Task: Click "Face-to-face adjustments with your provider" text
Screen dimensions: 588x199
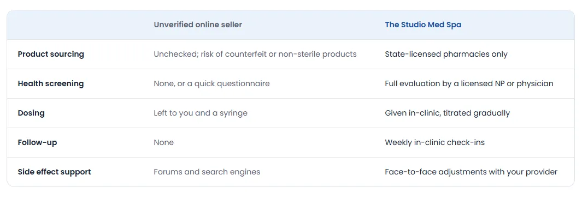Action: tap(471, 172)
